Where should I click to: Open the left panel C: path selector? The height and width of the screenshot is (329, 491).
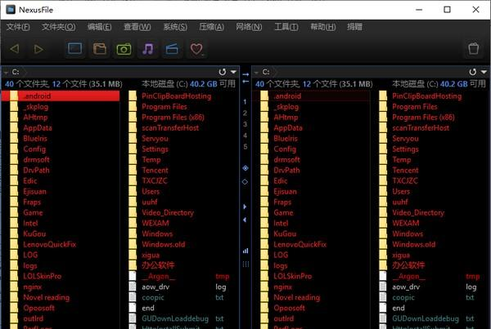(15, 72)
